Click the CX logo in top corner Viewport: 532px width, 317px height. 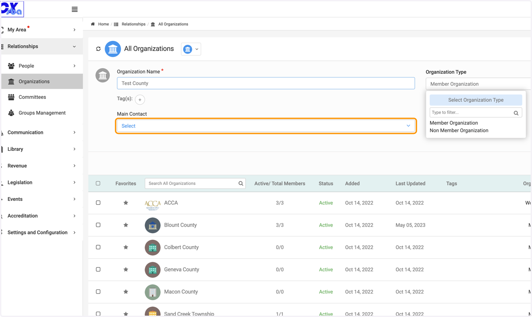[x=12, y=9]
